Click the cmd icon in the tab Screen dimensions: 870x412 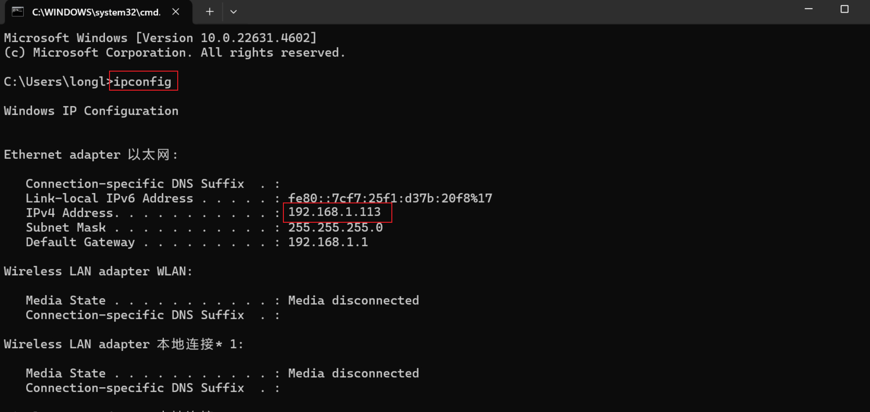click(x=18, y=12)
